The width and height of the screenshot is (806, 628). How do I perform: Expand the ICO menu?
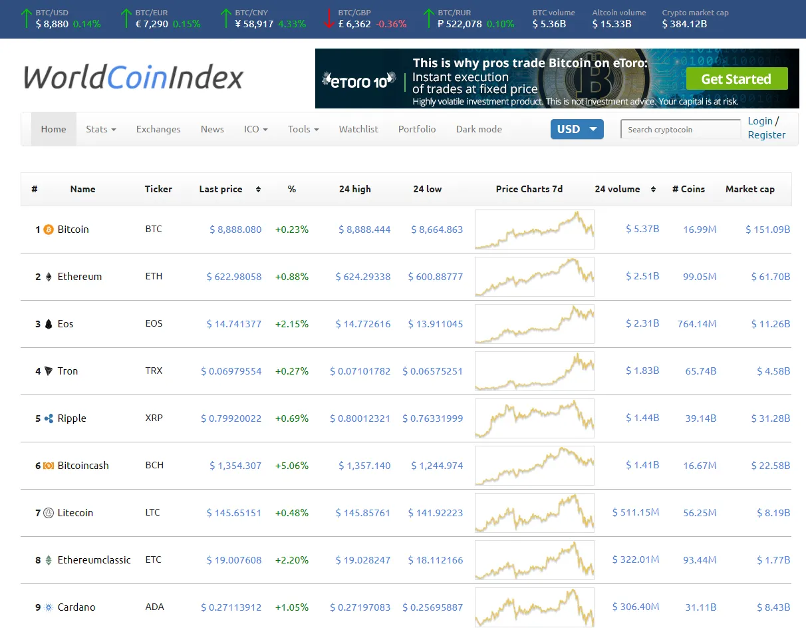coord(256,129)
